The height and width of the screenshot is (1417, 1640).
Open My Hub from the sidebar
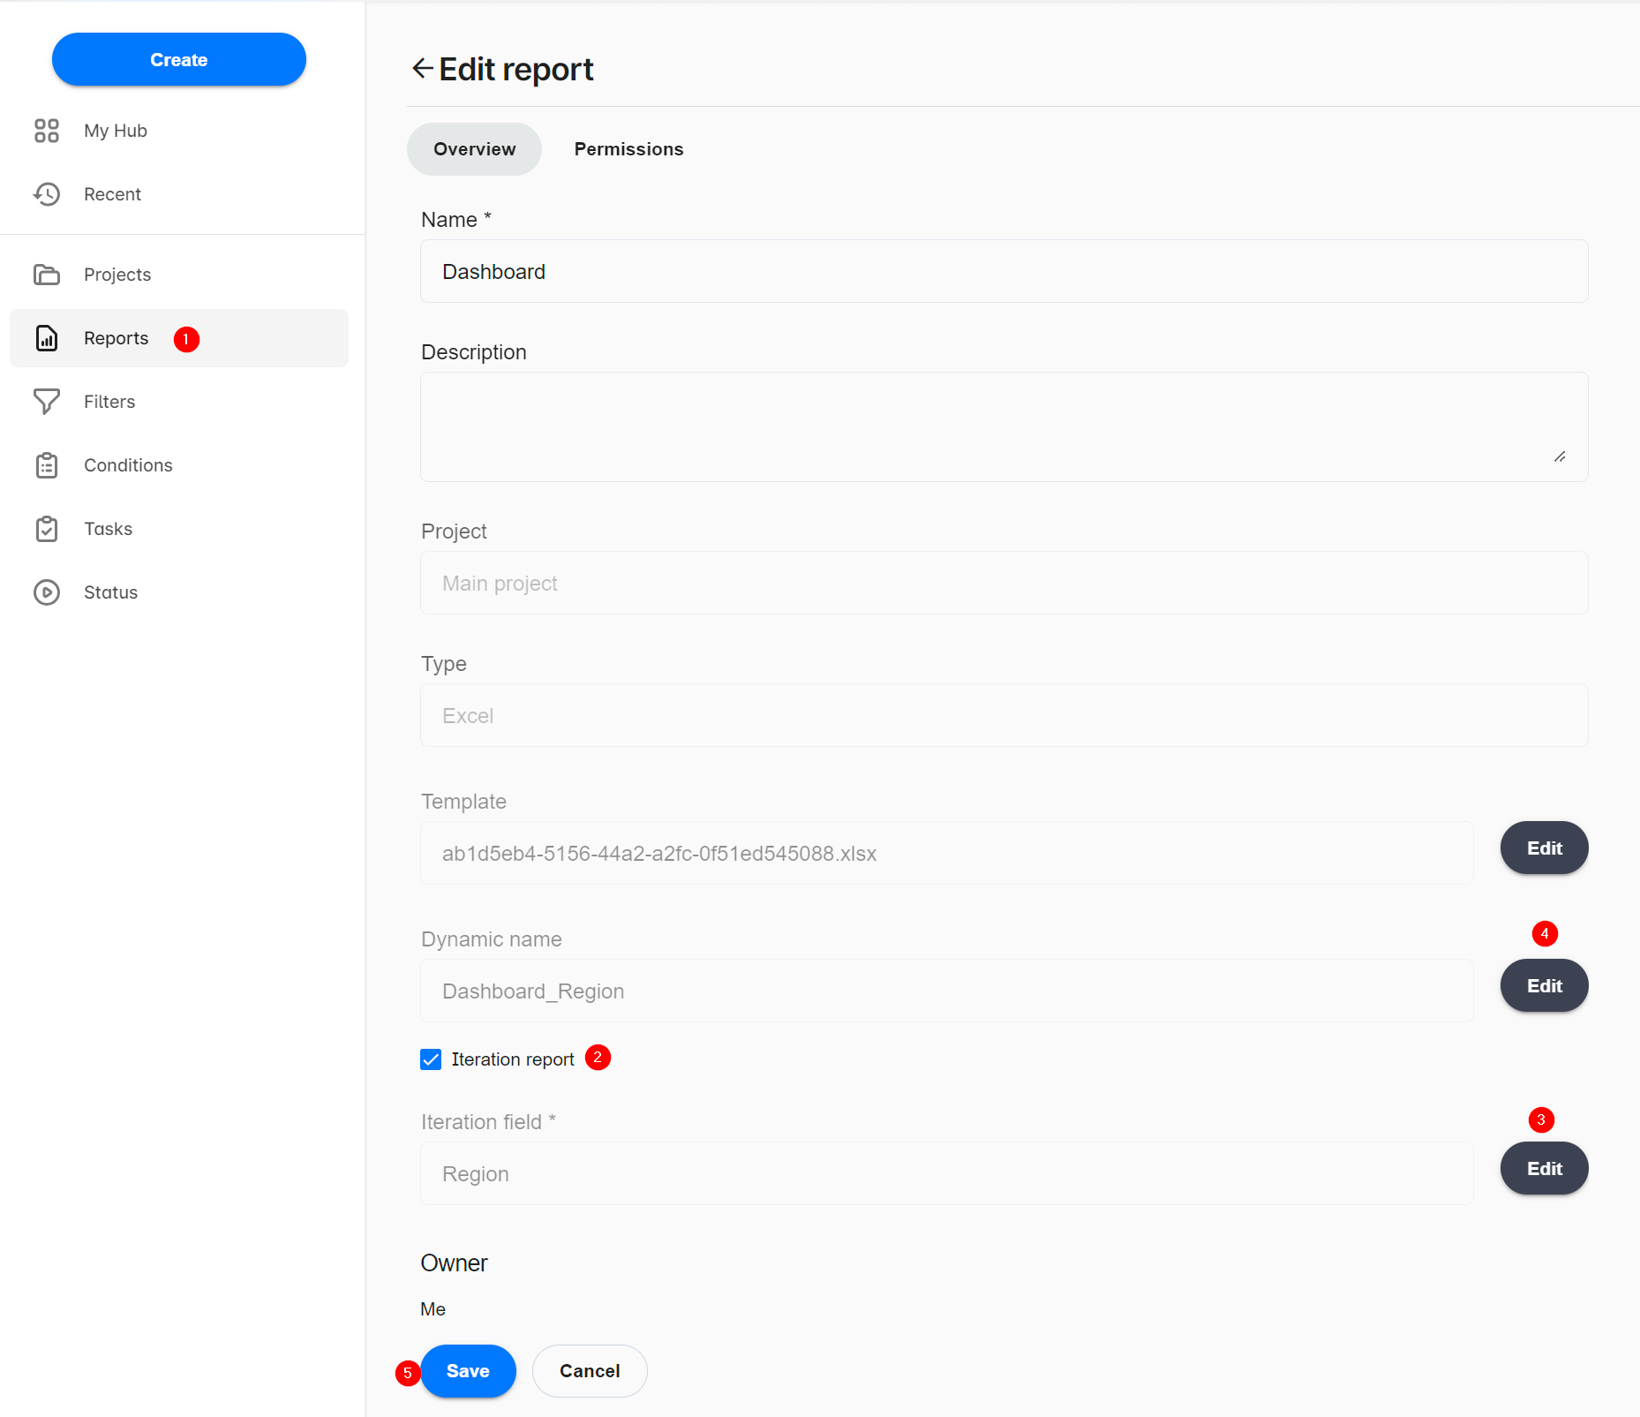point(115,130)
